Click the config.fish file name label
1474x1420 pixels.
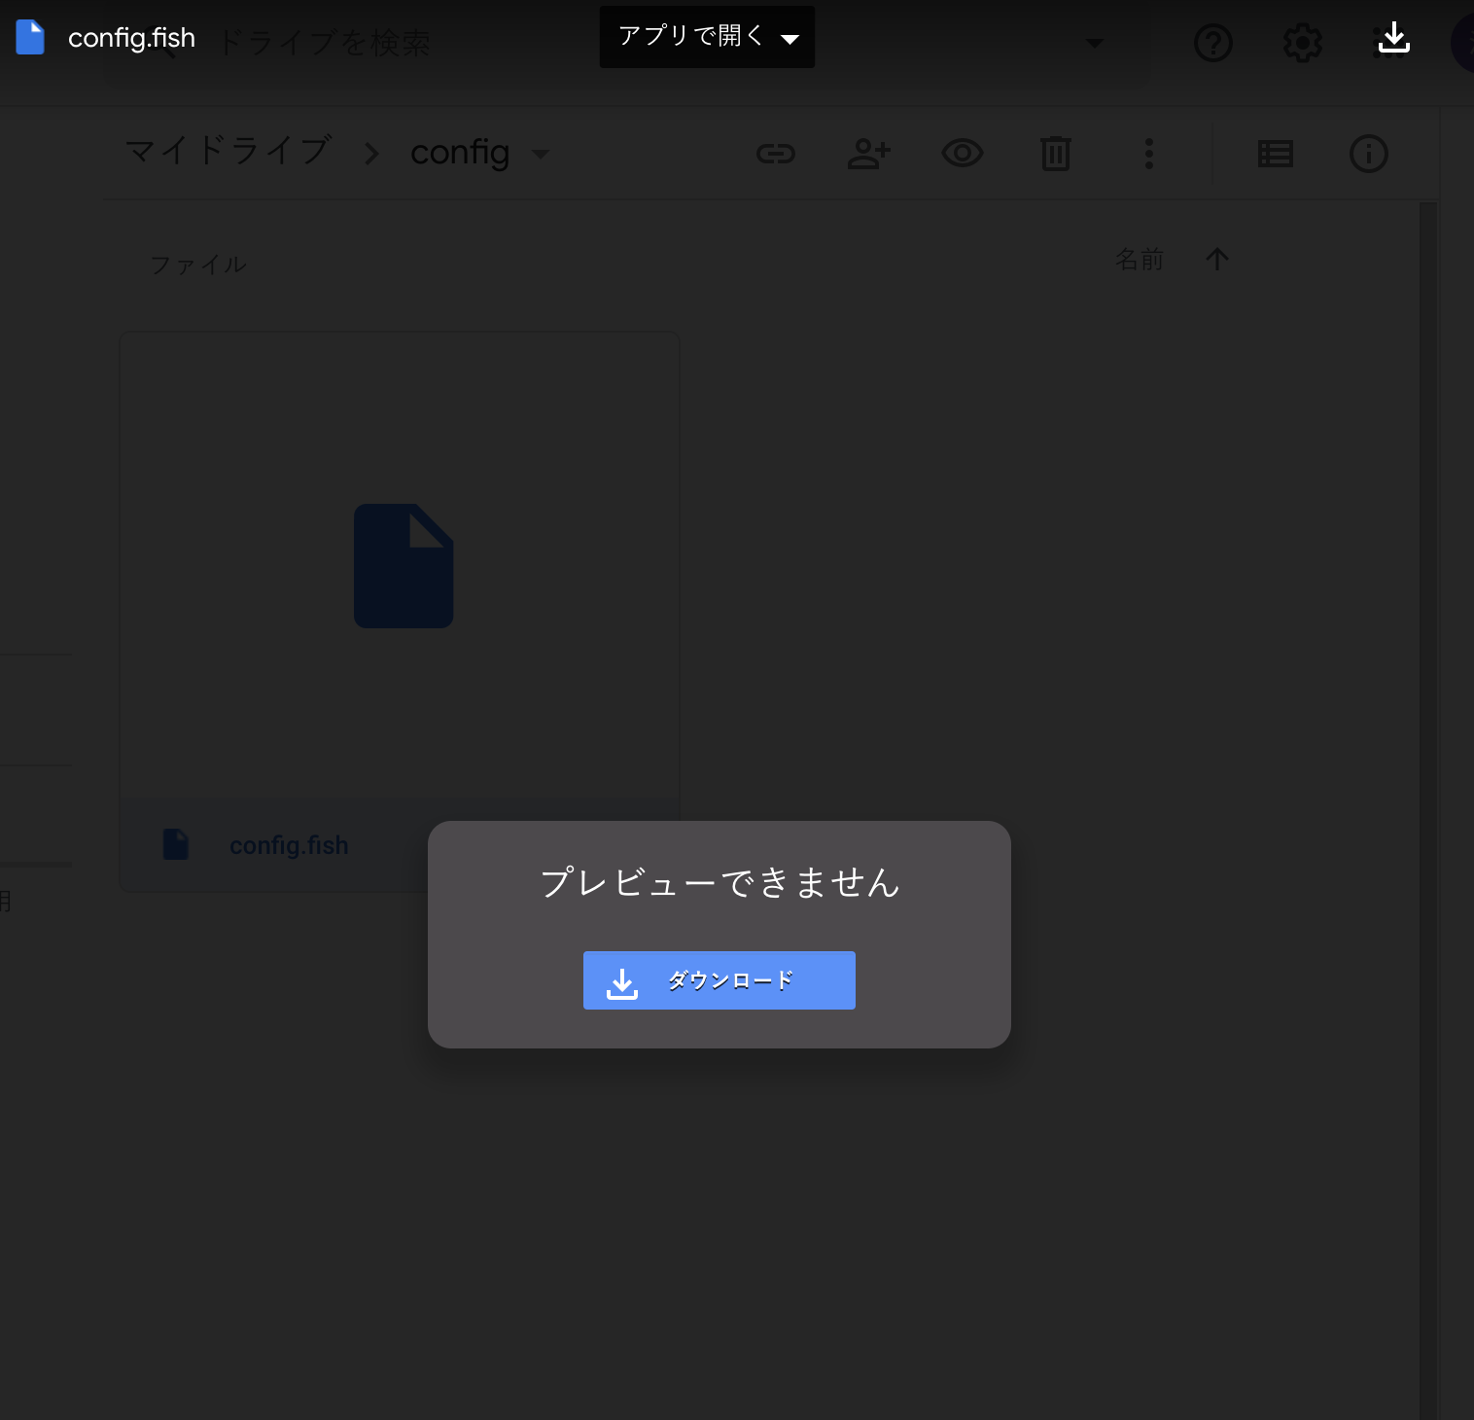pos(289,845)
